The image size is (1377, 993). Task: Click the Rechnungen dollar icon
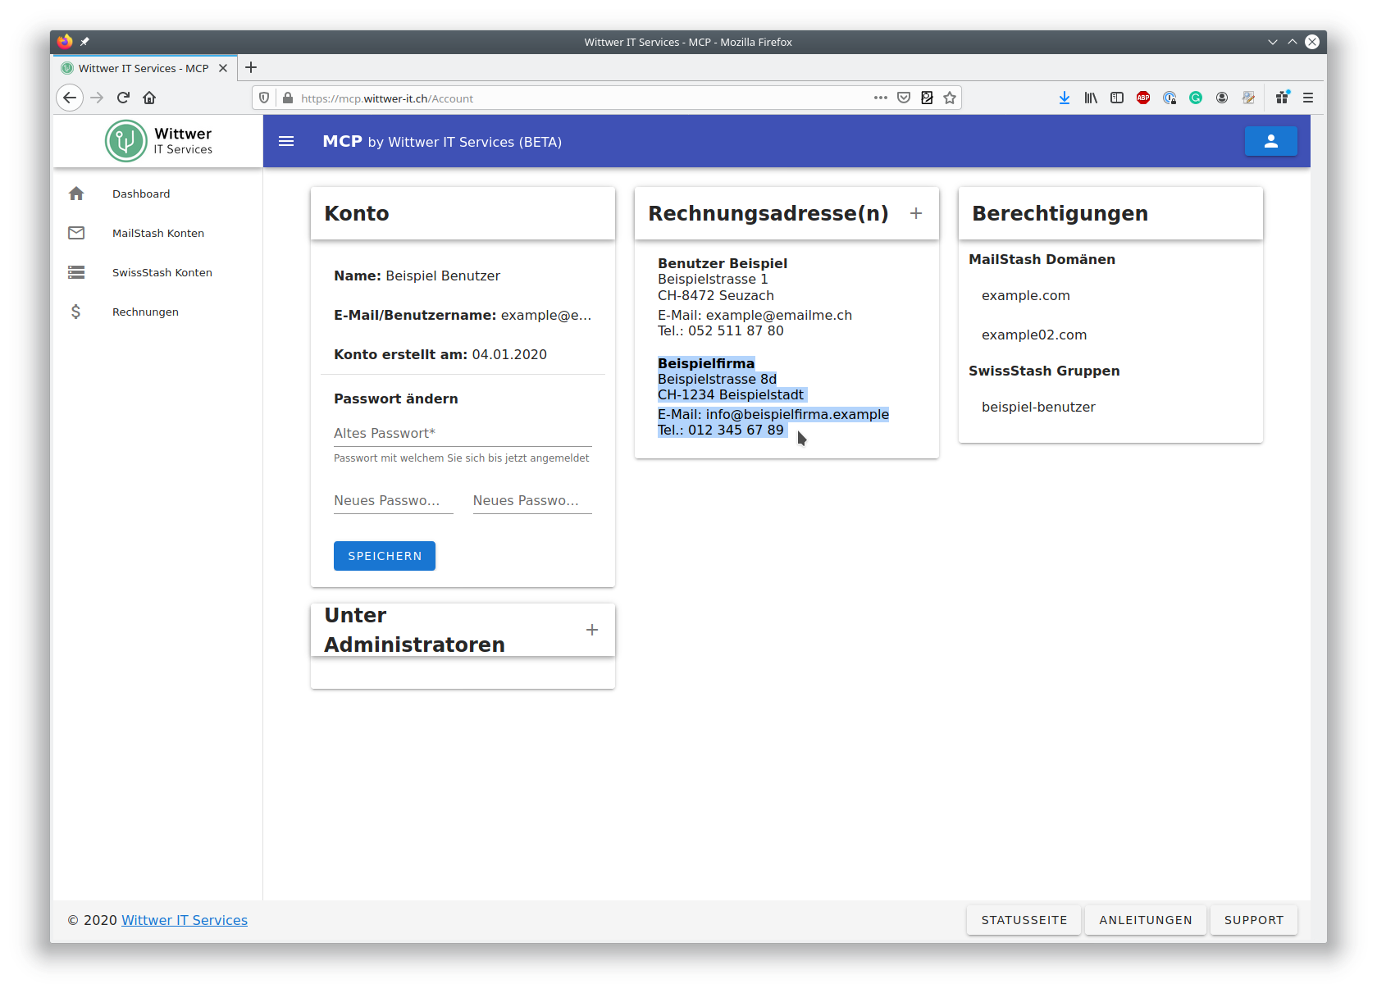tap(76, 312)
